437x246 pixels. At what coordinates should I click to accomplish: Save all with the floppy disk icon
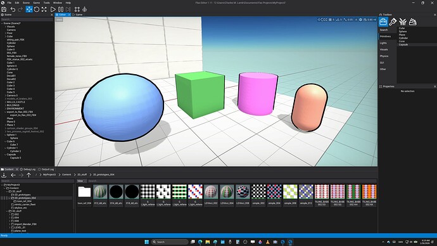[4, 10]
